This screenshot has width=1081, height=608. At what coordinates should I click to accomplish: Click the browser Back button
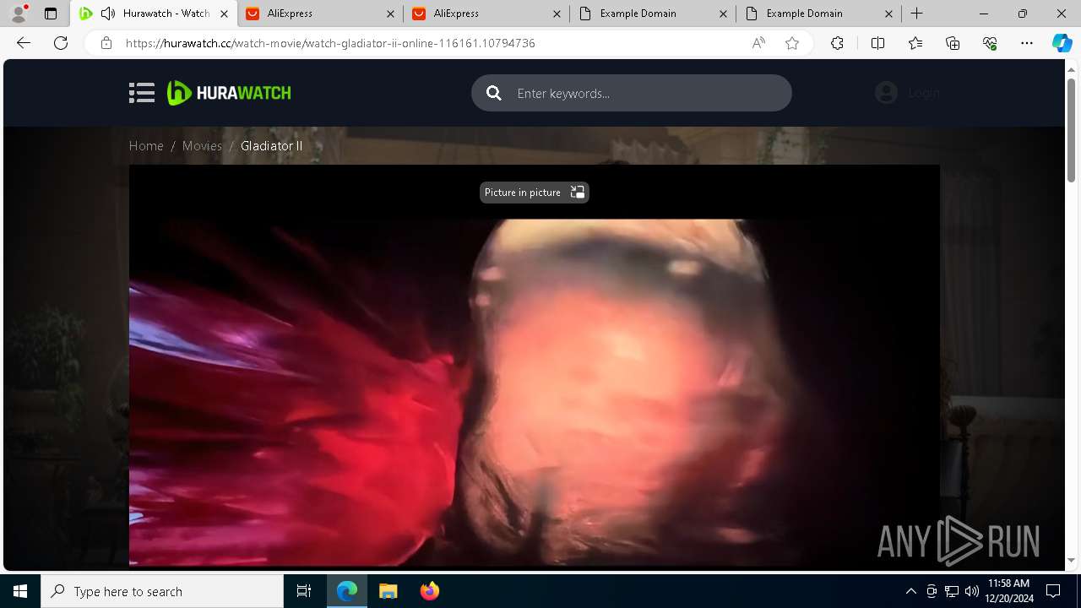click(x=24, y=43)
